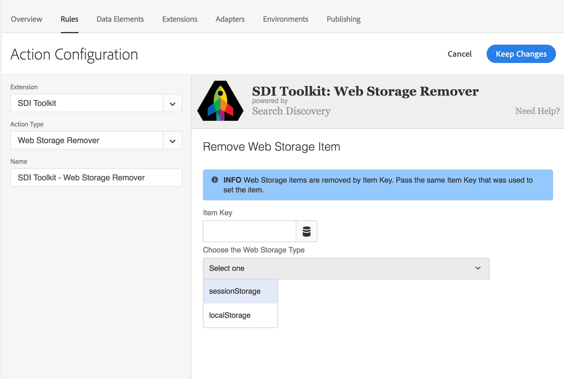Viewport: 564px width, 379px height.
Task: Click the info circle icon in banner
Action: click(215, 180)
